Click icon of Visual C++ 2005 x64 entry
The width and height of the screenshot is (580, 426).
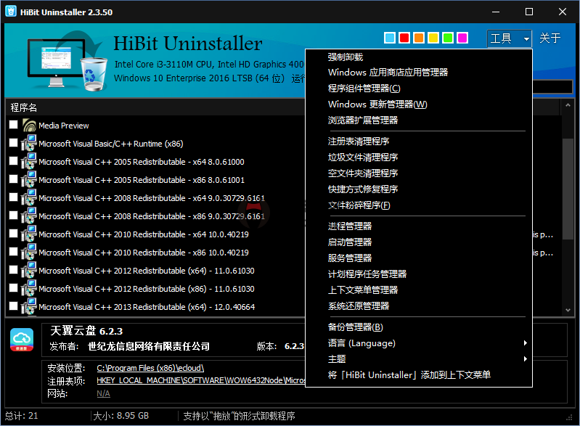point(29,162)
